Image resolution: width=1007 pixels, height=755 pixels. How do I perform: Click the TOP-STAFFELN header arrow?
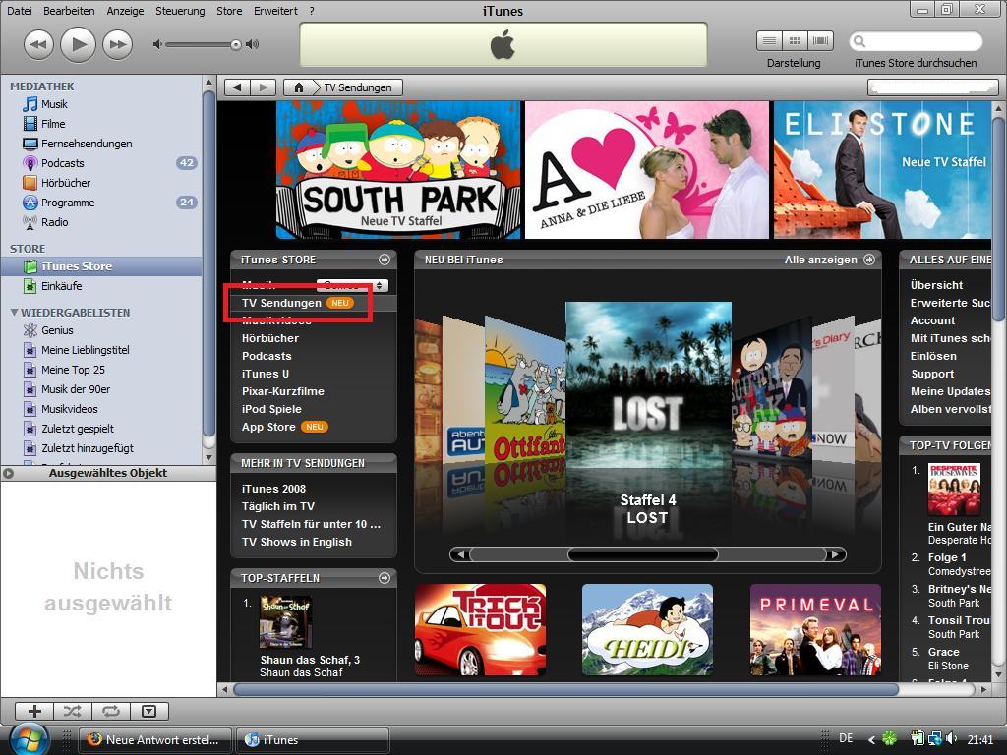pos(385,578)
